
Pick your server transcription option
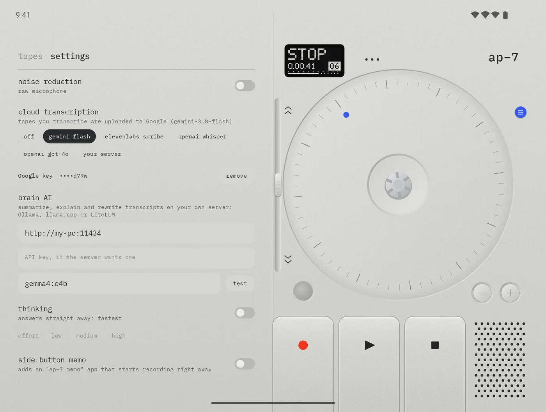click(x=102, y=154)
